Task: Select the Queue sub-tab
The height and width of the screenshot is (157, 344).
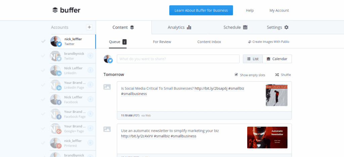Action: coord(118,42)
